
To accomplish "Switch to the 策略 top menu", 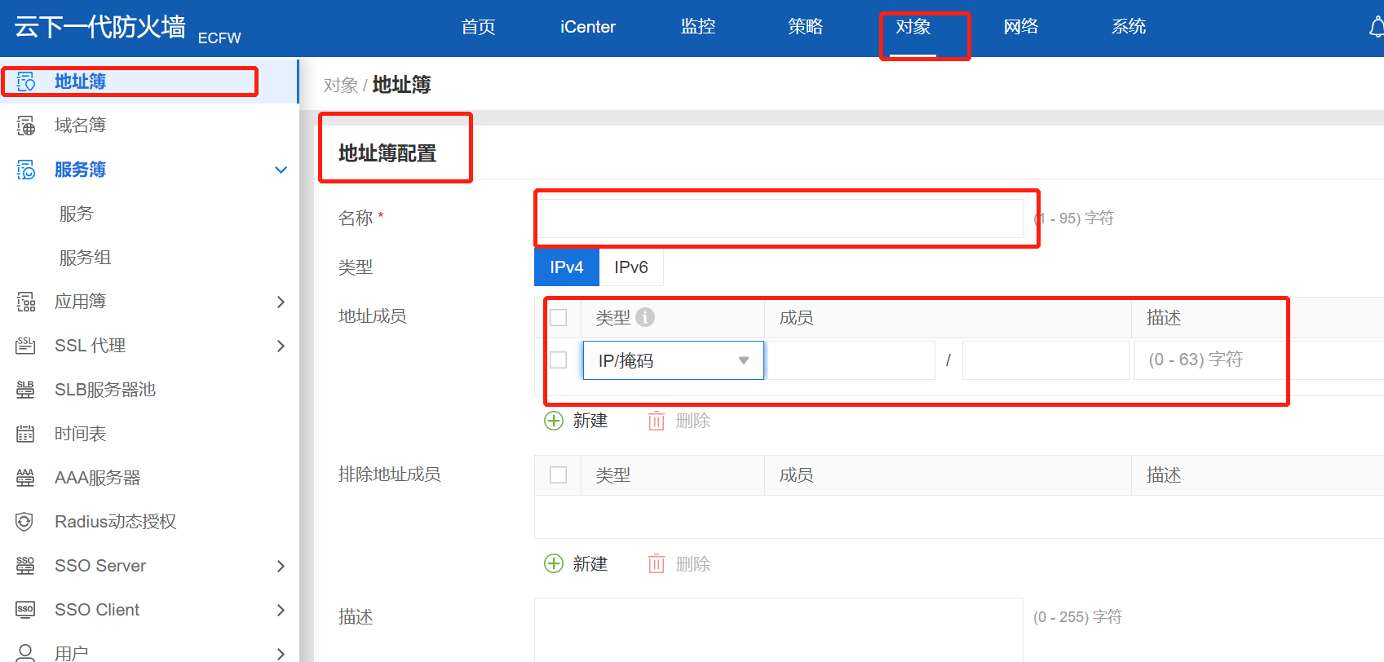I will [x=805, y=27].
